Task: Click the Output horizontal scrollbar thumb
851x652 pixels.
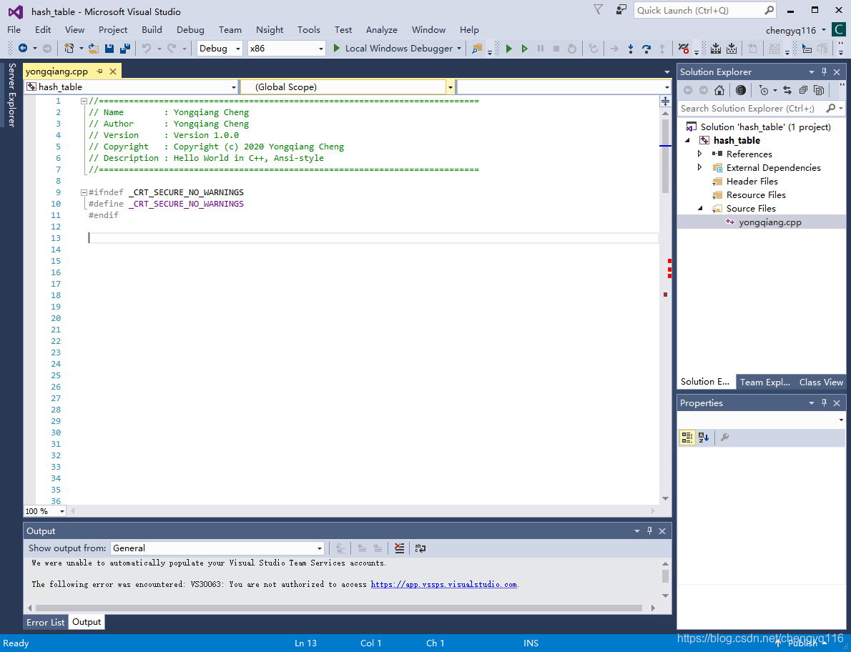Action: tap(338, 608)
